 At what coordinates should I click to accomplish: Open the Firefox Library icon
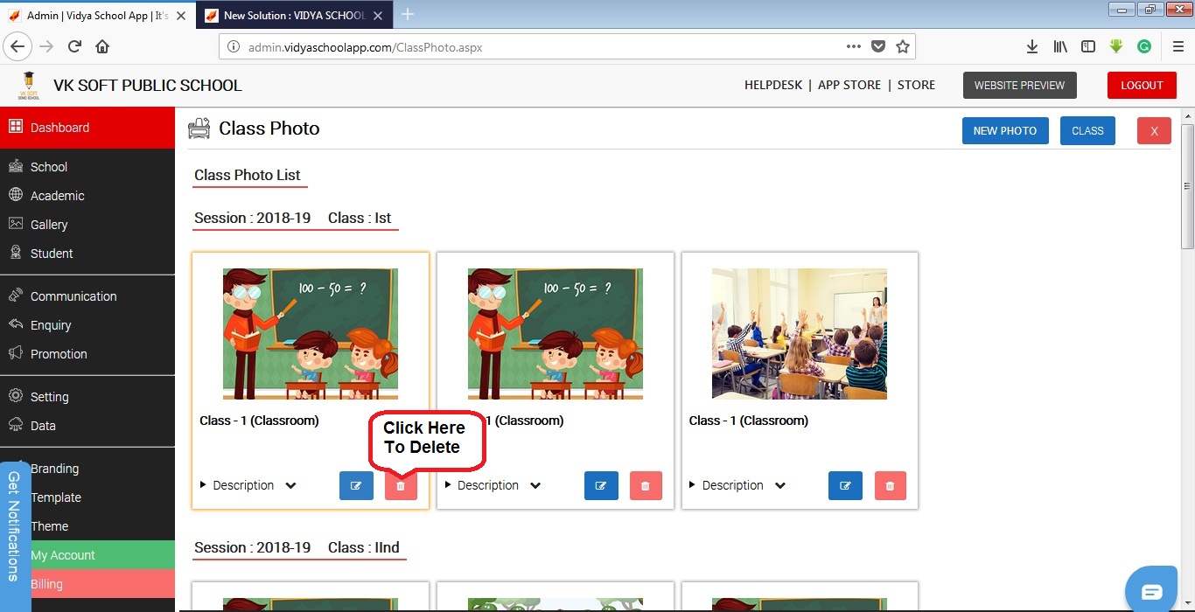coord(1060,46)
